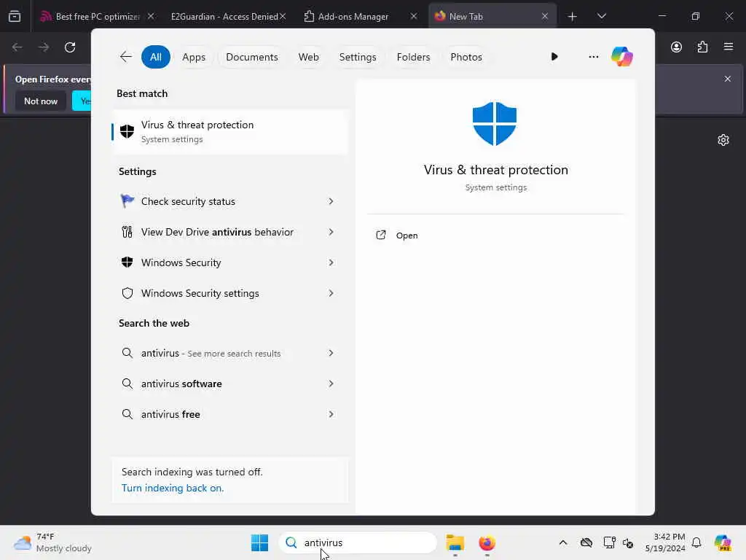Screen dimensions: 746x560
Task: Click the View Dev Drive antivirus behavior text
Action: coord(217,232)
